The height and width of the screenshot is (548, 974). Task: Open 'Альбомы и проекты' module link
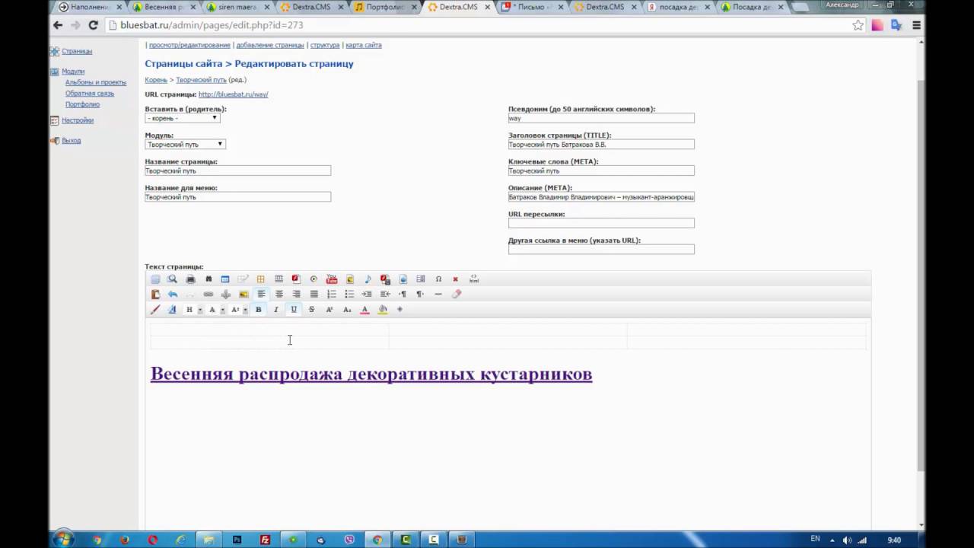[96, 82]
